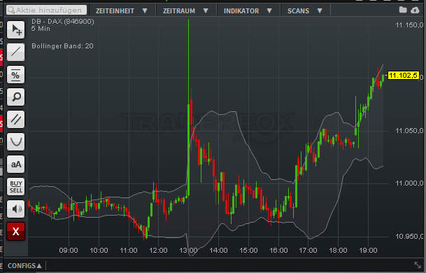The height and width of the screenshot is (273, 426).
Task: Click the Aktie hinzufügen search field
Action: pos(46,10)
